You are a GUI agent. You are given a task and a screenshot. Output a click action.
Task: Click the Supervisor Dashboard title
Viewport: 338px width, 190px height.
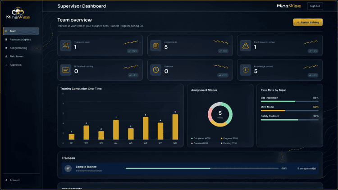[82, 6]
